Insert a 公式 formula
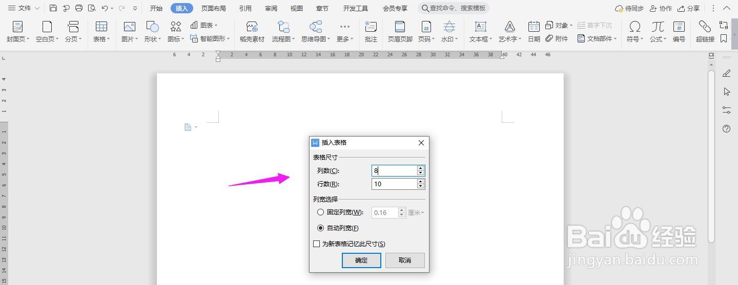738x285 pixels. (658, 31)
